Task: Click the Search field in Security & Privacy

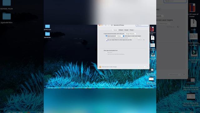Action: pyautogui.click(x=142, y=25)
